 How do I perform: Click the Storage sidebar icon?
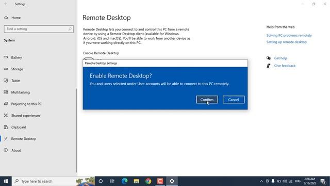pos(6,69)
